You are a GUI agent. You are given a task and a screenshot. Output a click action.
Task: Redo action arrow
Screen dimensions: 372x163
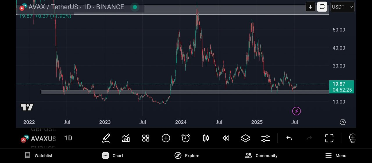coord(309,138)
